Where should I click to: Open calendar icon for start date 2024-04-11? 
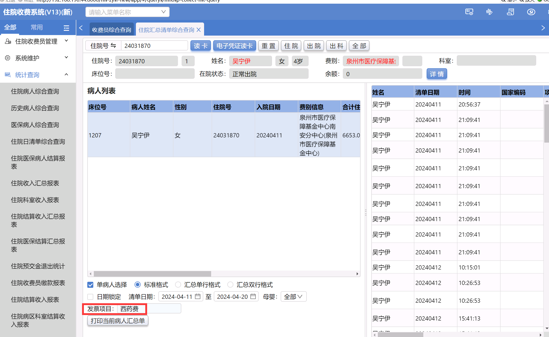[x=198, y=296]
